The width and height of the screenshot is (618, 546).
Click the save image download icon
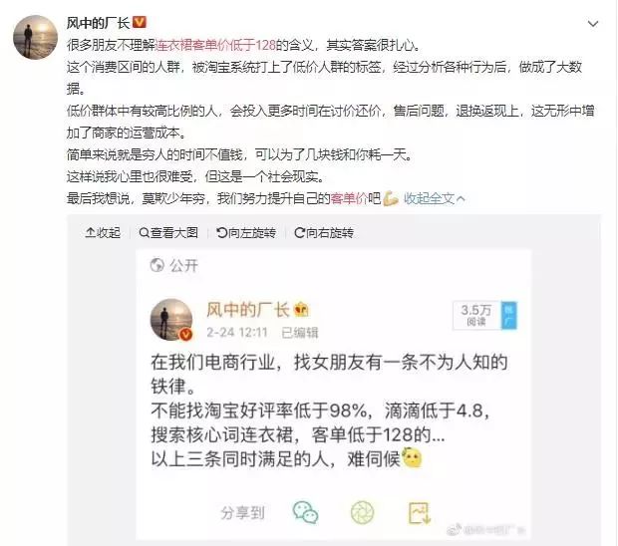point(419,513)
